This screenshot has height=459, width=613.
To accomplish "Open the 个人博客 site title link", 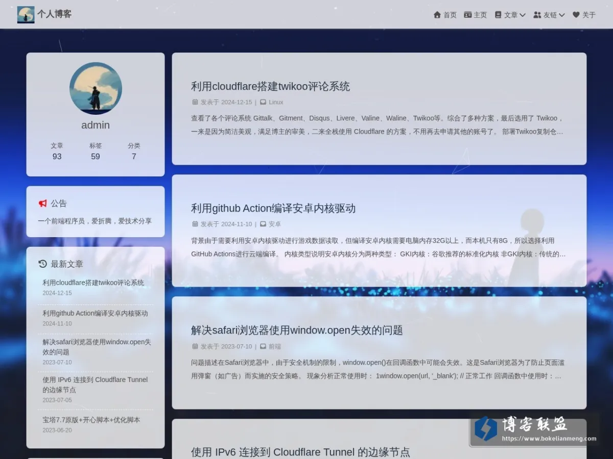I will click(55, 14).
